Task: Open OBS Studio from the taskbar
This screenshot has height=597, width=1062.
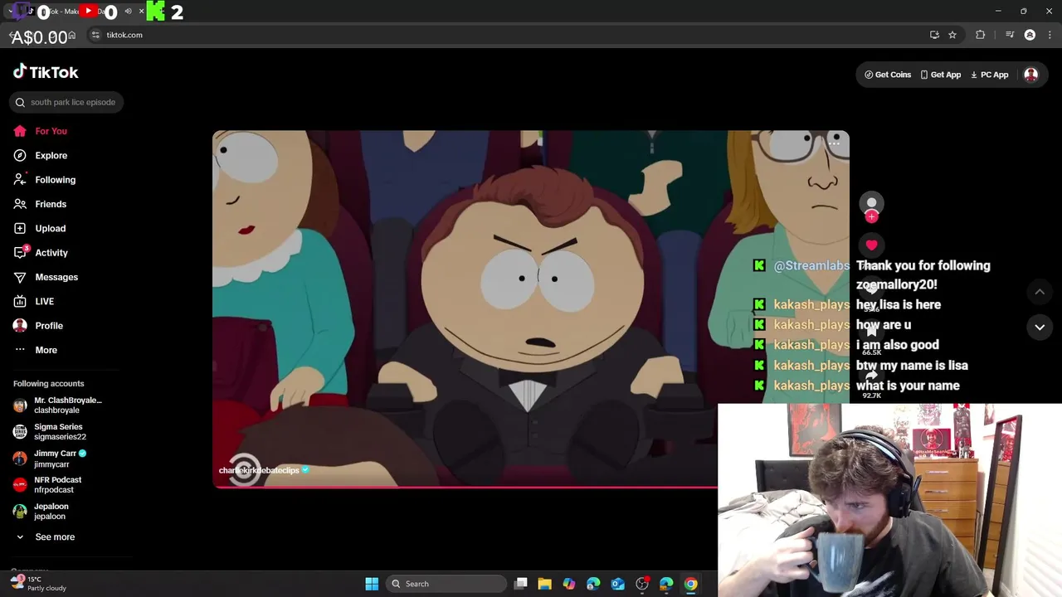Action: 641,584
